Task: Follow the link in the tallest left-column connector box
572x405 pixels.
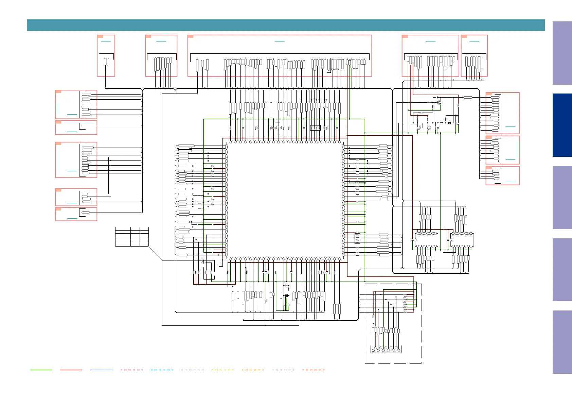Action: 72,171
